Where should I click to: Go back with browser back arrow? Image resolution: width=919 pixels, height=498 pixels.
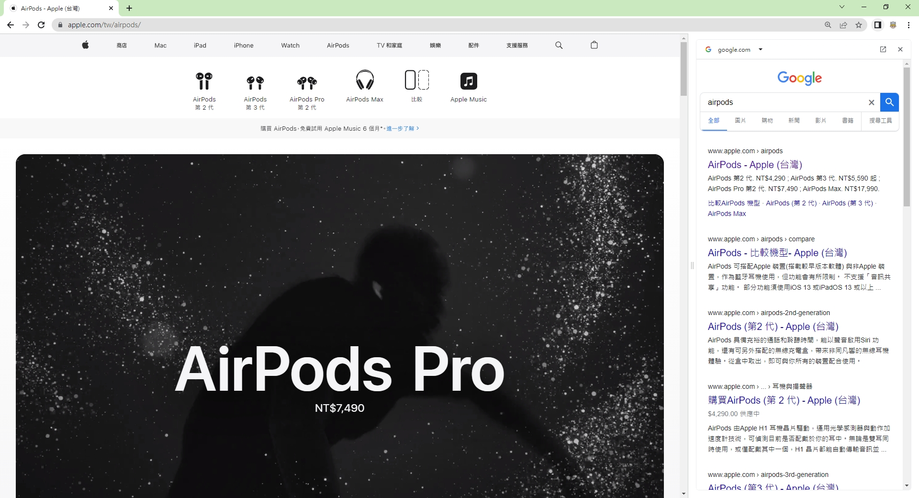pos(11,25)
